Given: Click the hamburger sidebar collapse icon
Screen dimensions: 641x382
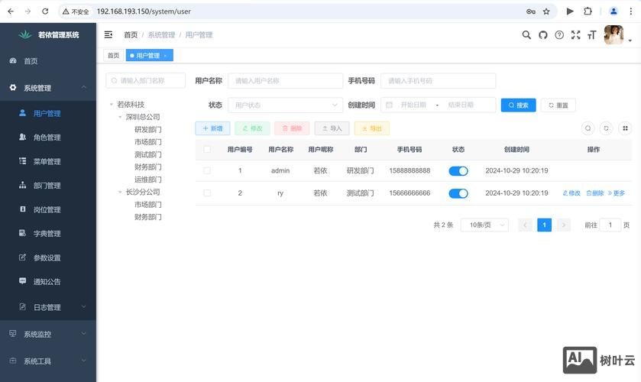Looking at the screenshot, I should pos(108,35).
